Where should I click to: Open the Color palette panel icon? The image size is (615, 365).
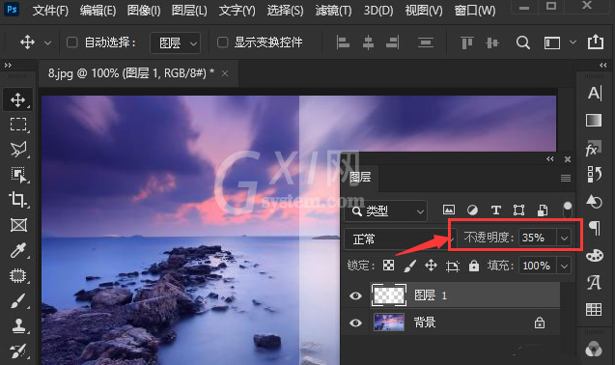click(594, 256)
